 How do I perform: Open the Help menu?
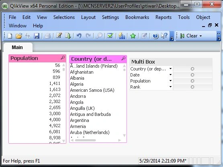38,26
